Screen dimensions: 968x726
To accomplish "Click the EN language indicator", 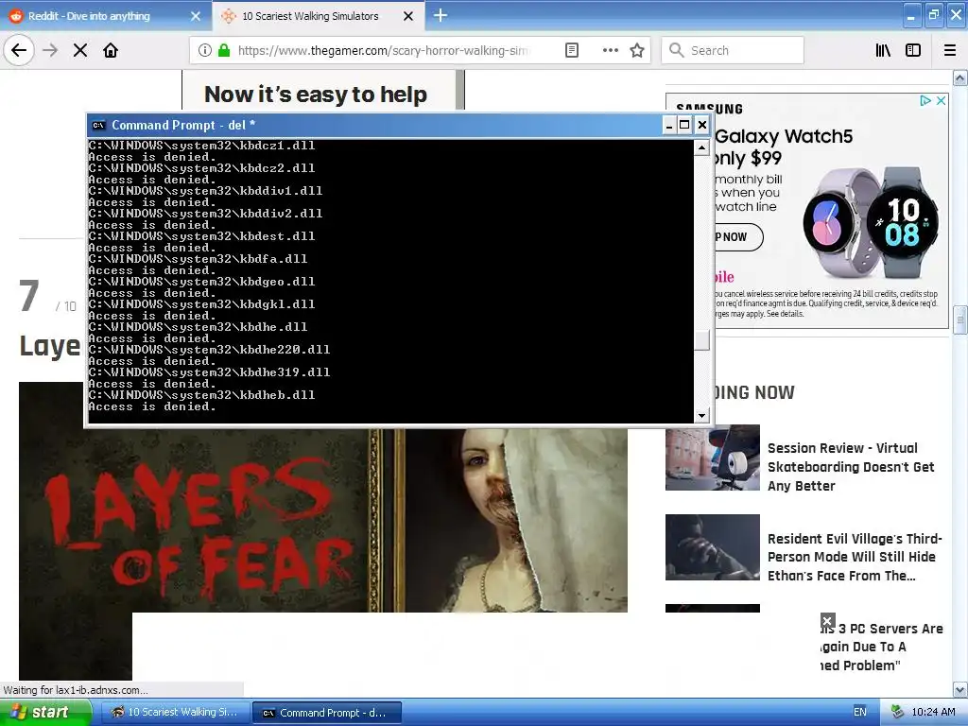I will coord(860,712).
